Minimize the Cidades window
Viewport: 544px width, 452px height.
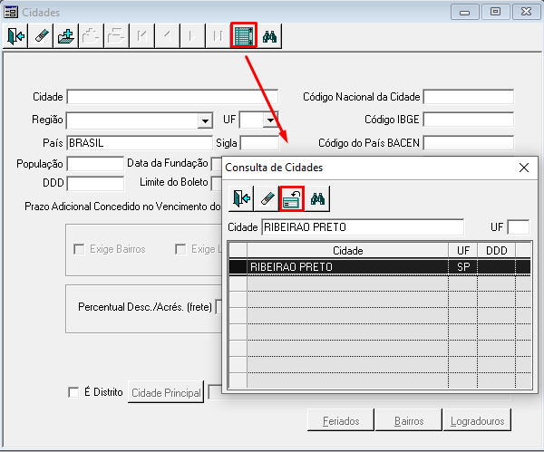(465, 12)
